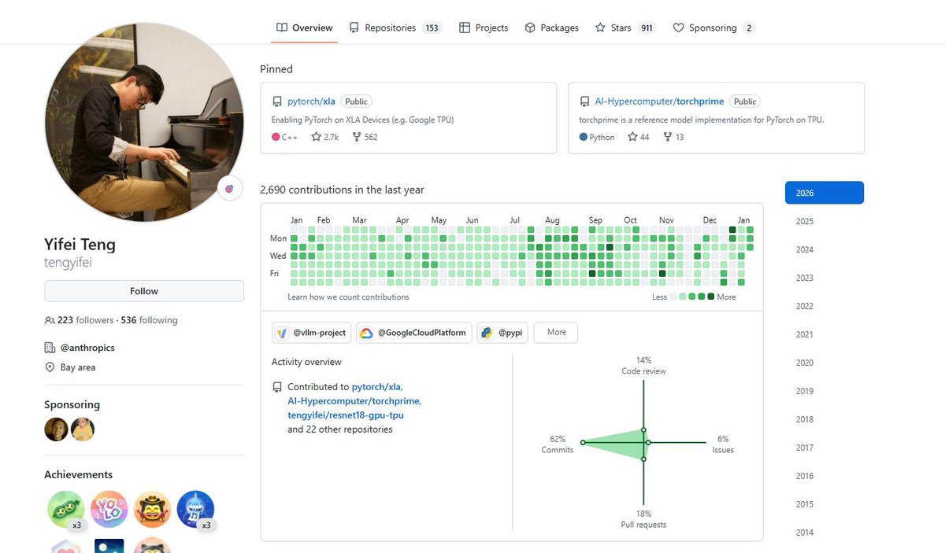Open the 536 following link

pyautogui.click(x=149, y=320)
